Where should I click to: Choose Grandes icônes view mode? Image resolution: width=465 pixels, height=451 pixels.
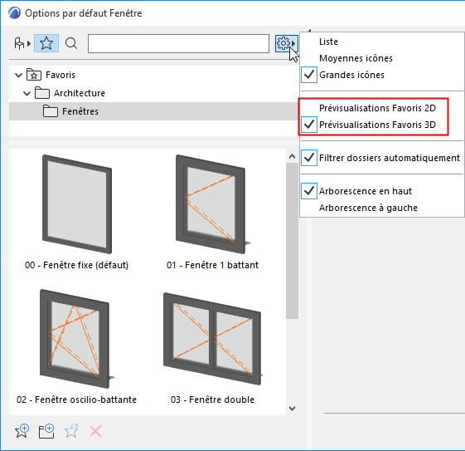pyautogui.click(x=351, y=75)
